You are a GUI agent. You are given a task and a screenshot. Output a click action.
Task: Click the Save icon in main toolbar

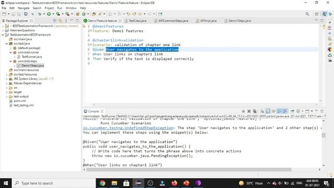point(13,14)
